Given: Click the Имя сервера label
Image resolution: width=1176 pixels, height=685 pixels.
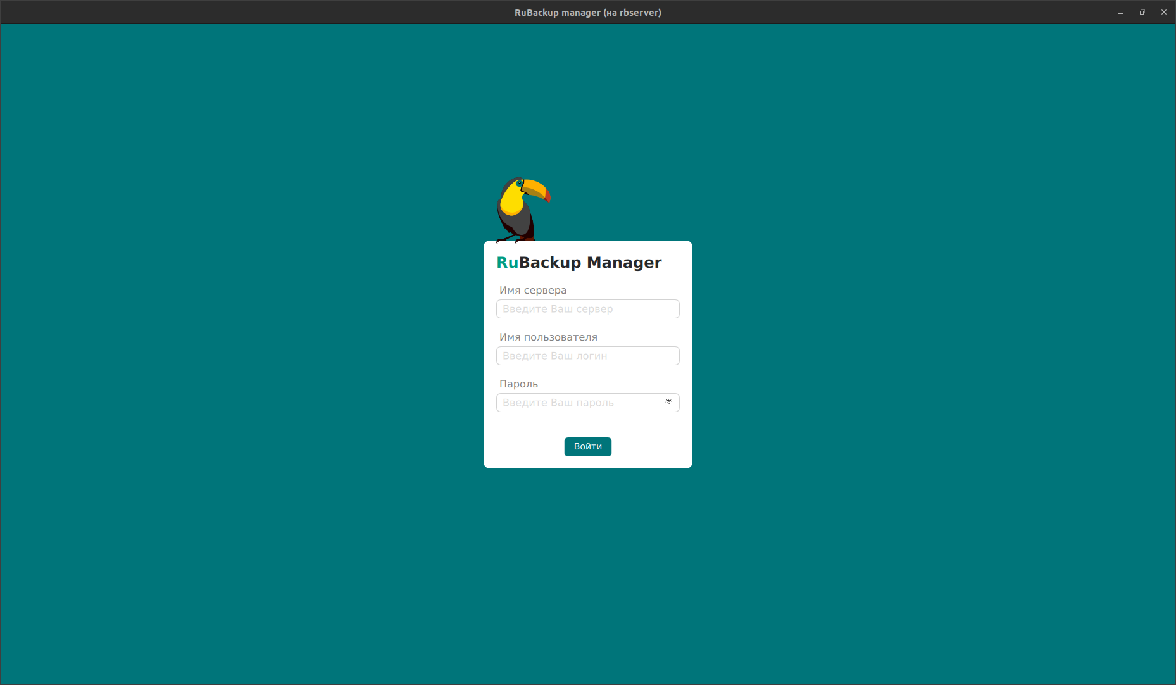Looking at the screenshot, I should point(532,291).
